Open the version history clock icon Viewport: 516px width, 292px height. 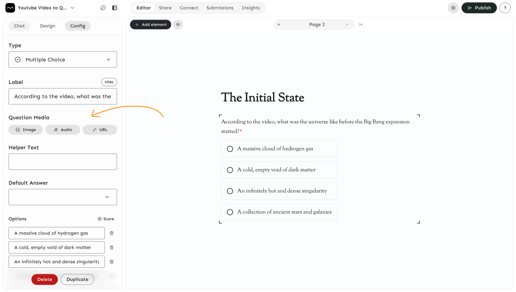103,8
